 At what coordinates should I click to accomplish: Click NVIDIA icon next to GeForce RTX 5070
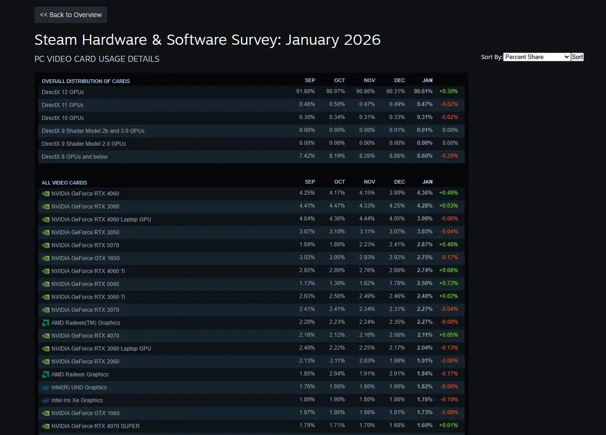(46, 245)
